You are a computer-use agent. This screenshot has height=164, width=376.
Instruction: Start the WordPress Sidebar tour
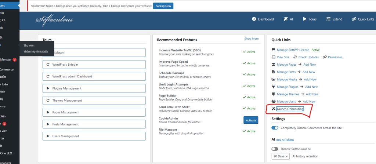coord(94,65)
